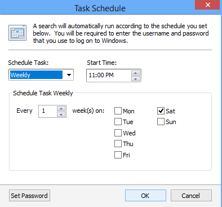Click inside the 11:00 PM time field

tap(109, 76)
